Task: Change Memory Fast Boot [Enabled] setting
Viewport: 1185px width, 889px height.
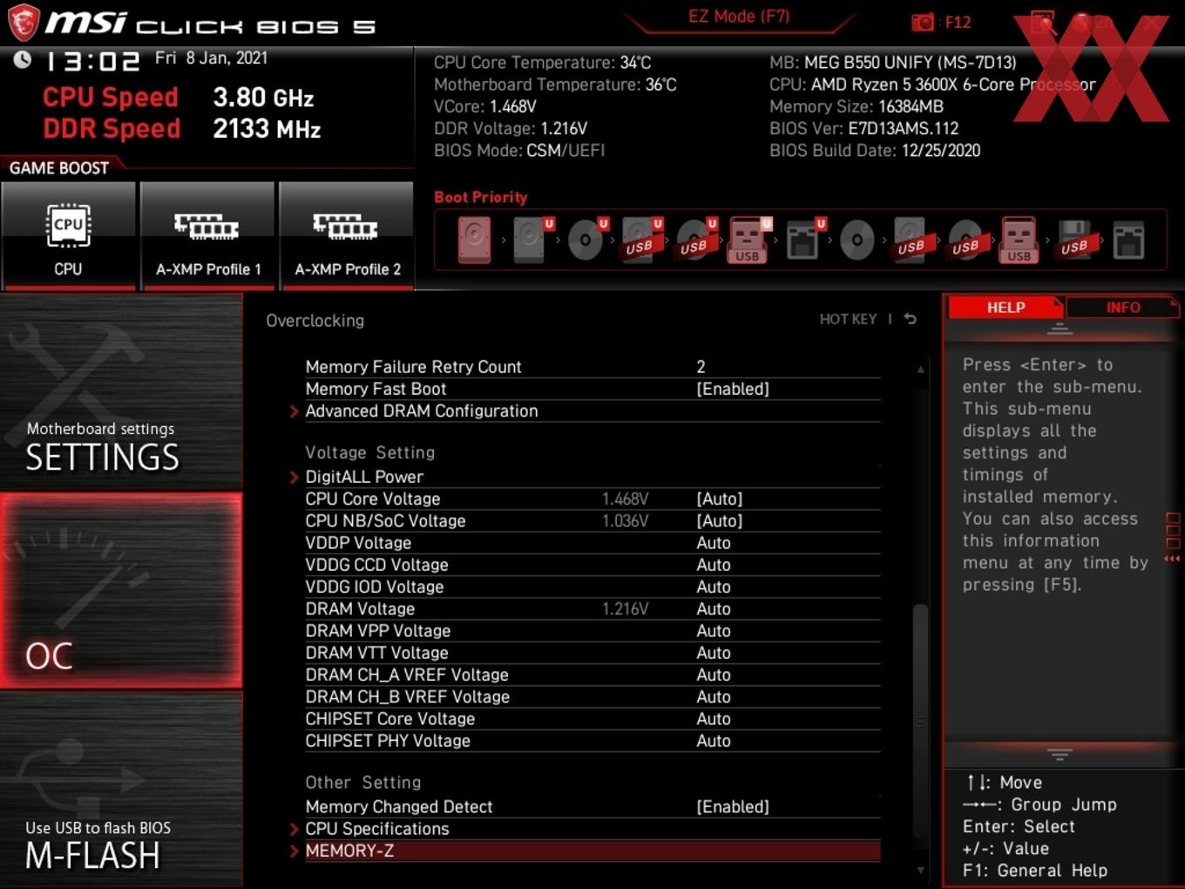Action: tap(732, 389)
